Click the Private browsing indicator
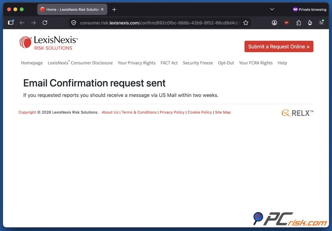Viewport: 332px width, 231px height. coord(310,9)
